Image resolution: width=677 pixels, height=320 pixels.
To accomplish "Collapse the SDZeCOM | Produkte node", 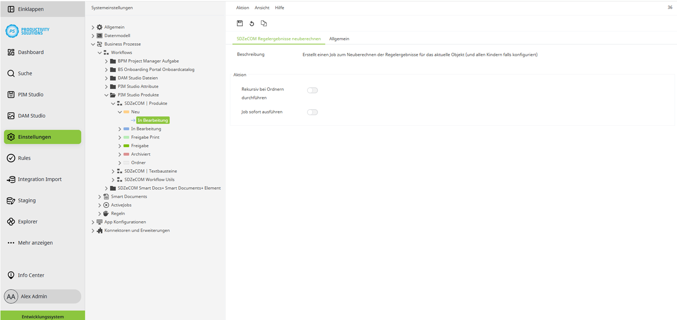I will 113,103.
